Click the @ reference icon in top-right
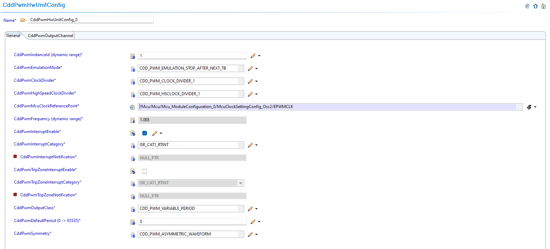Viewport: 550px width, 249px height. pos(527,6)
